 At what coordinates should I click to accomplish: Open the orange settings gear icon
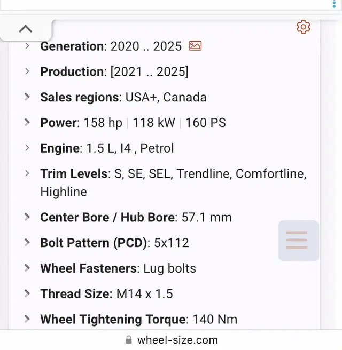pyautogui.click(x=303, y=27)
